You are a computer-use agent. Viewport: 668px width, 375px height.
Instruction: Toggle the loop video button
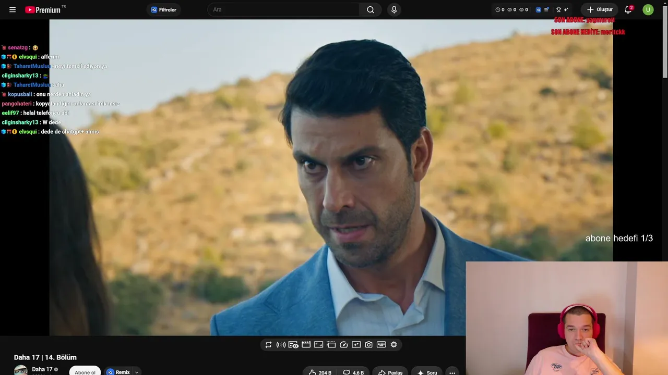(x=268, y=345)
